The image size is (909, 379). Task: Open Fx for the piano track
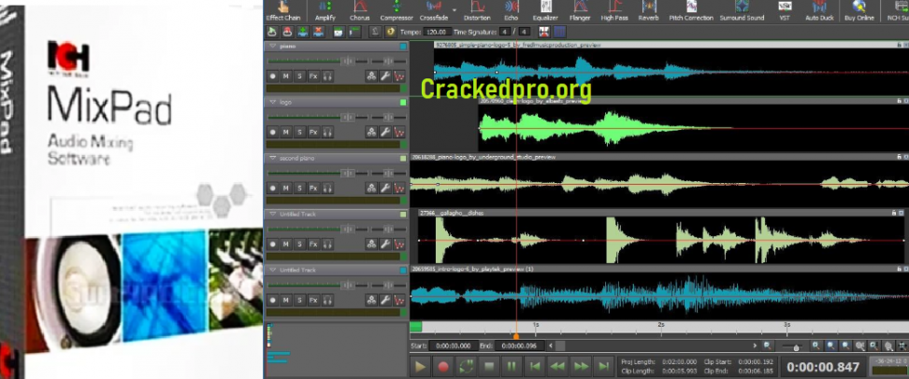click(x=313, y=76)
